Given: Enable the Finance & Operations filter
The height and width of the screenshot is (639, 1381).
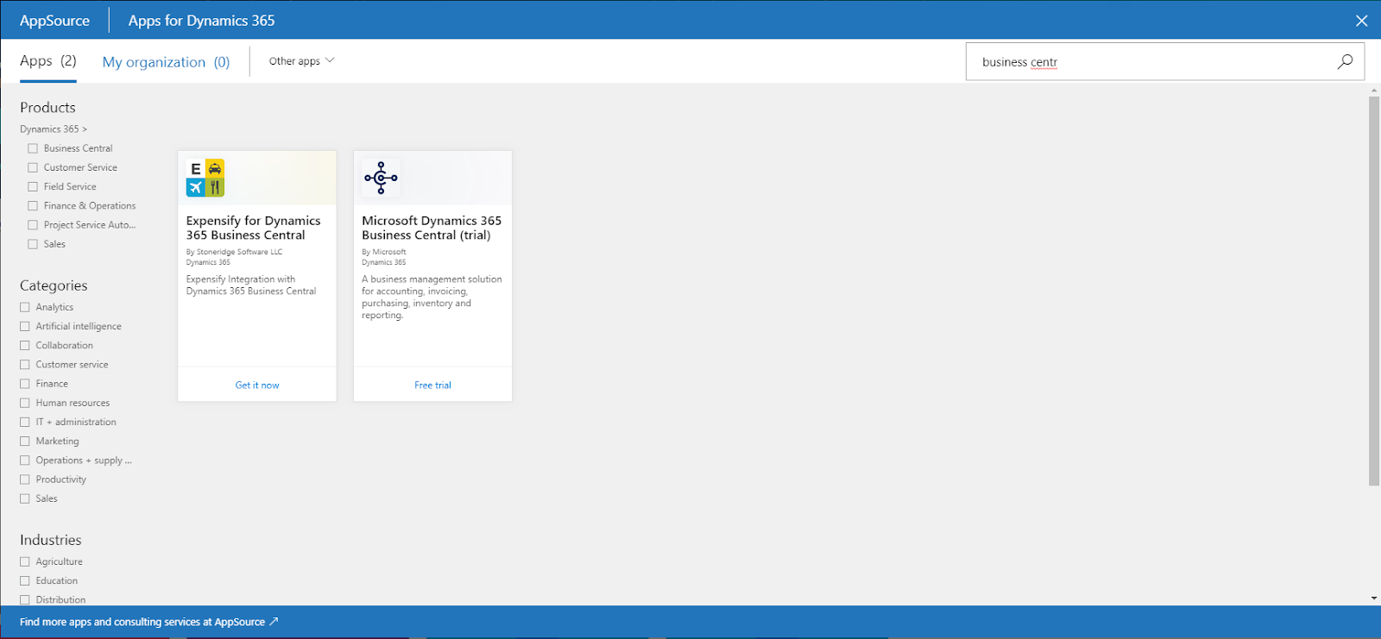Looking at the screenshot, I should click(x=33, y=206).
